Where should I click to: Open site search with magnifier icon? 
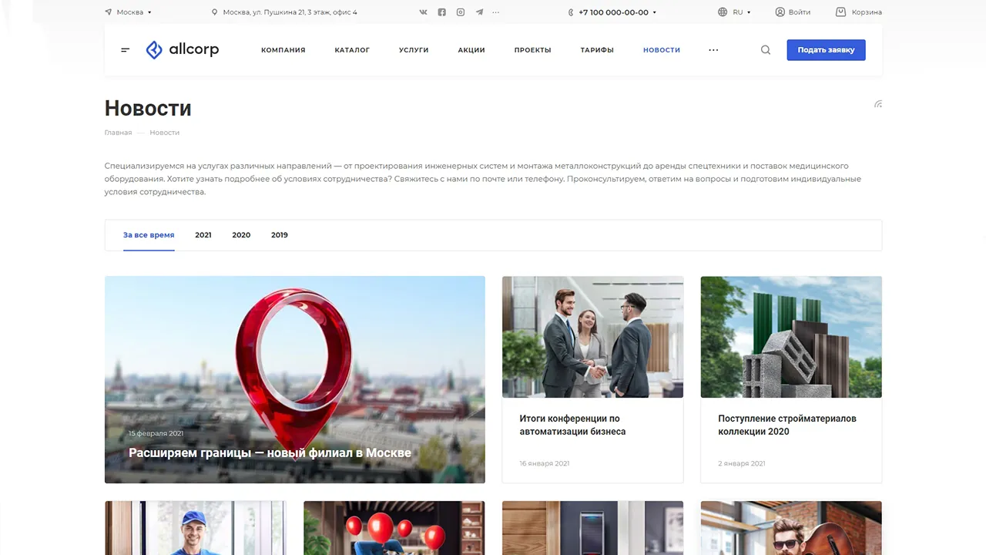766,50
